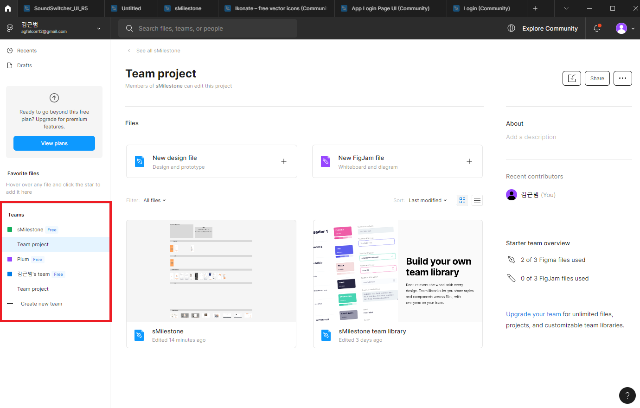Click the file icon beside sMilestone team library

[326, 335]
